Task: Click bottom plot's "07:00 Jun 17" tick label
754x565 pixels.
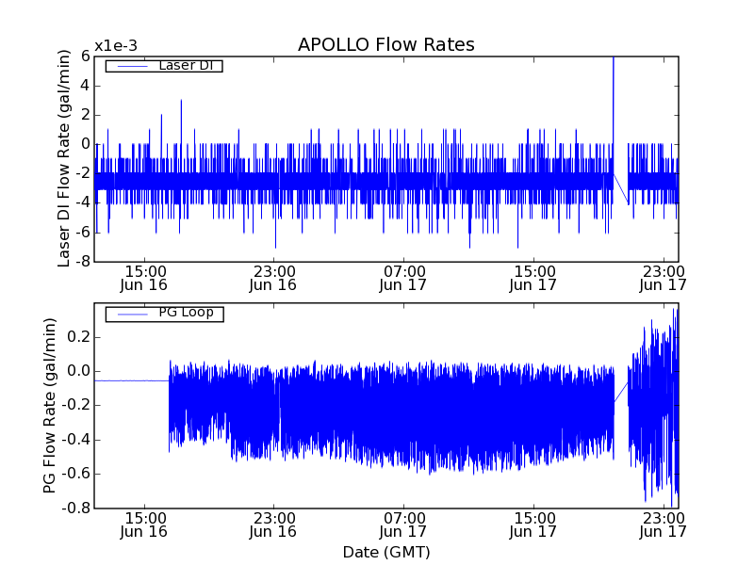Action: (x=403, y=525)
